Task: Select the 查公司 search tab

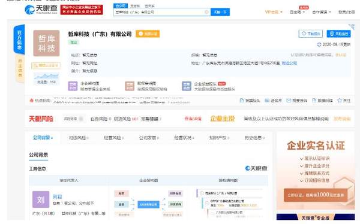Action: coord(121,6)
